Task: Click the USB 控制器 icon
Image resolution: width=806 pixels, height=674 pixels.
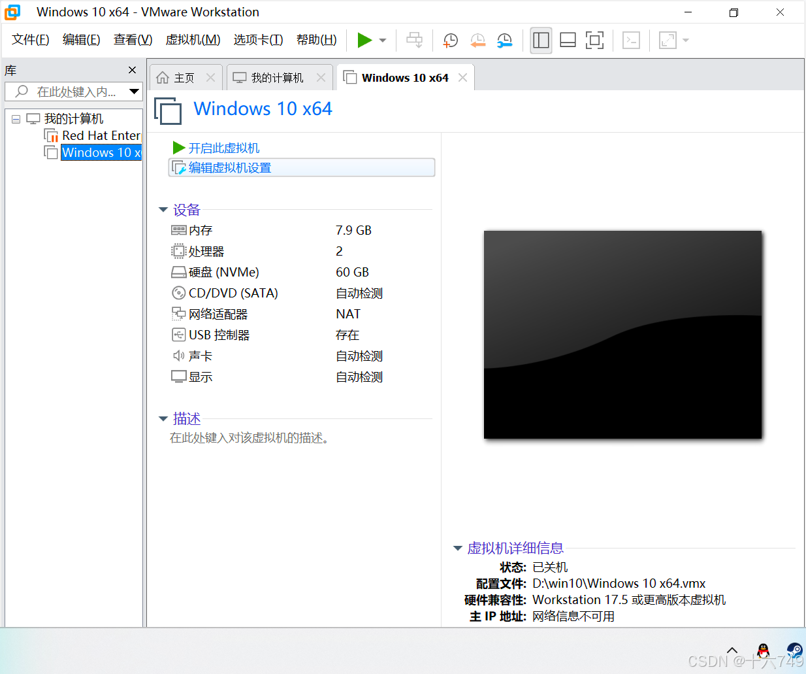Action: 179,335
